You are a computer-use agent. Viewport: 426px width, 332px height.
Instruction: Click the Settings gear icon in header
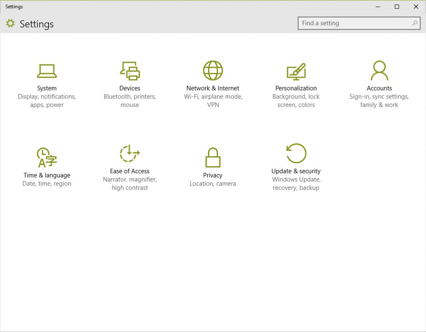(x=10, y=23)
